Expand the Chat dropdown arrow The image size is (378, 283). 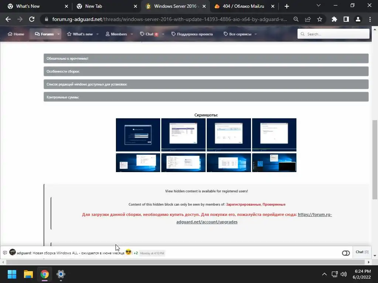point(163,34)
